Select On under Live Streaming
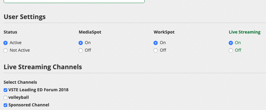The image size is (266, 110). [x=231, y=43]
